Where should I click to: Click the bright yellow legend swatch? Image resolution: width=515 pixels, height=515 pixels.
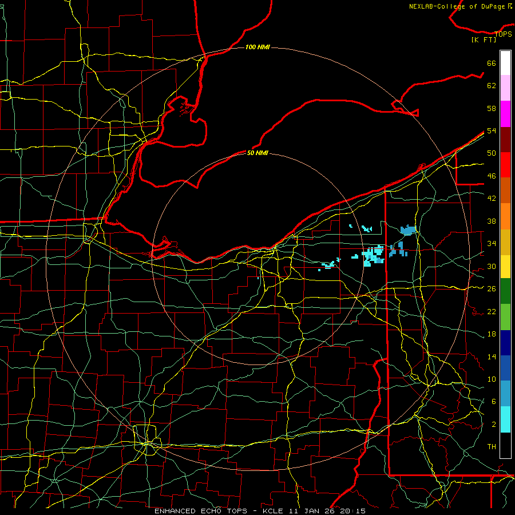(505, 267)
